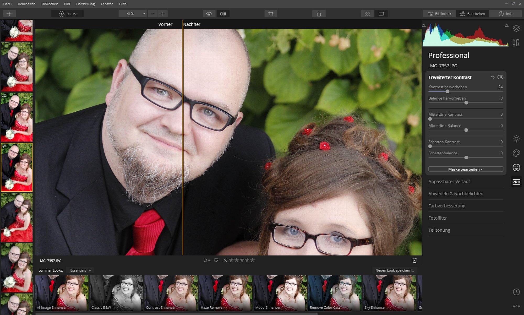Adjust the Schattenbalance slider

click(466, 157)
